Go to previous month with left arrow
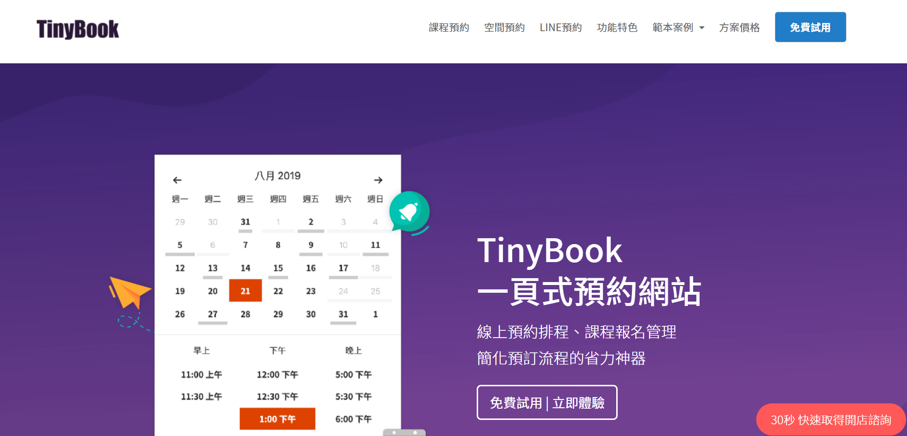 coord(177,180)
